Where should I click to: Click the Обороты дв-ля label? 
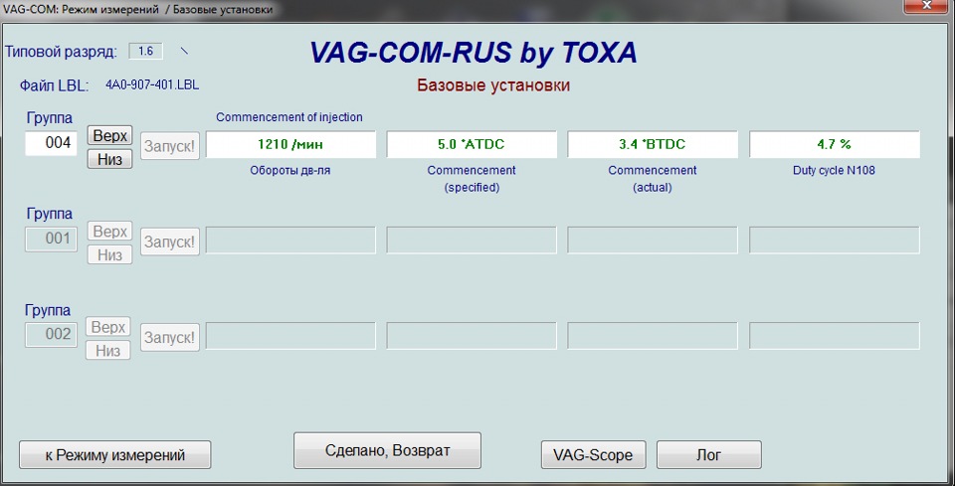point(290,171)
